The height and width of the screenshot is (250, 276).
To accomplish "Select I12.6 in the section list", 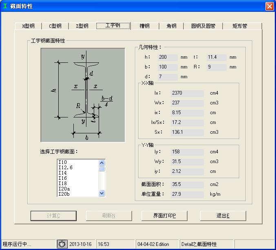I will (78, 168).
